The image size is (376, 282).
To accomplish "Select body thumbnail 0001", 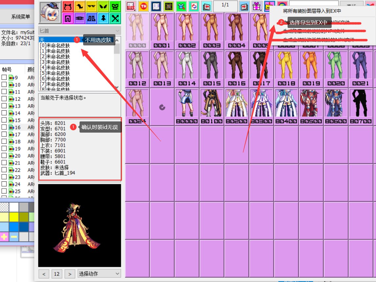I will point(162,31).
